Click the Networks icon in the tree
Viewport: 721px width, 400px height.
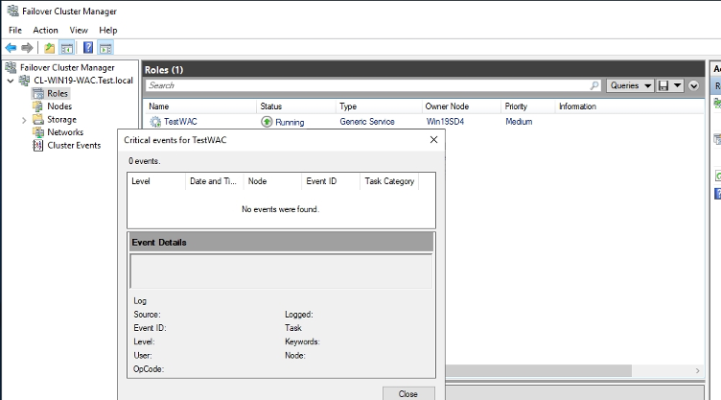[38, 132]
